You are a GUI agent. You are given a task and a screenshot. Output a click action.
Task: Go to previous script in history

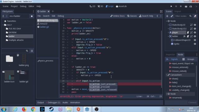(157, 16)
